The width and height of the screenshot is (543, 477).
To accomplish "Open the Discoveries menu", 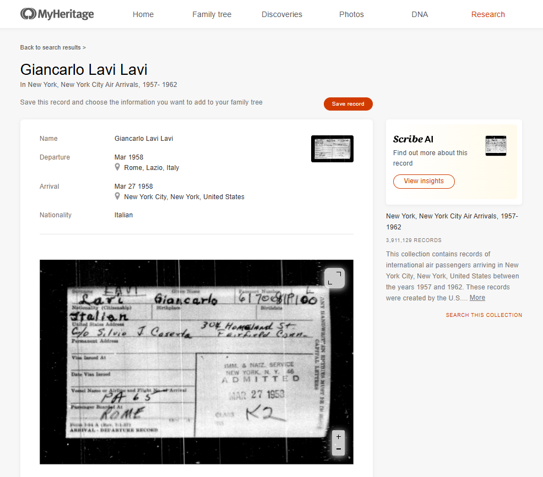I will (x=281, y=14).
